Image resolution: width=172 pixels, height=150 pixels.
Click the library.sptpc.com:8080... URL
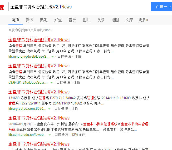pos(27,109)
